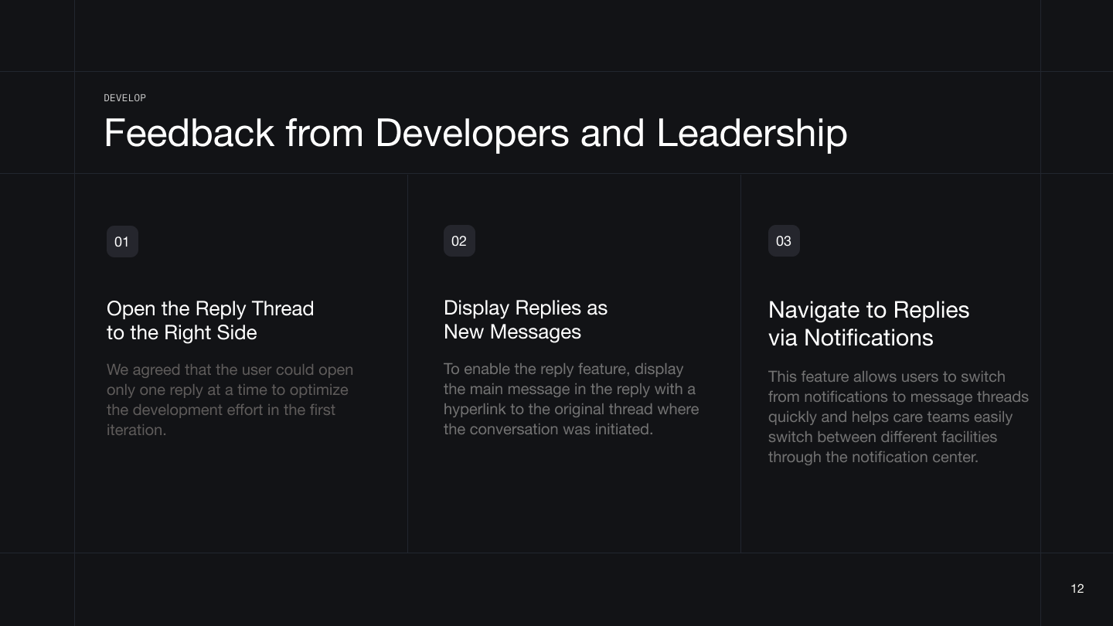Click the paragraph starting 'We agreed that'
The height and width of the screenshot is (626, 1113).
(x=230, y=400)
